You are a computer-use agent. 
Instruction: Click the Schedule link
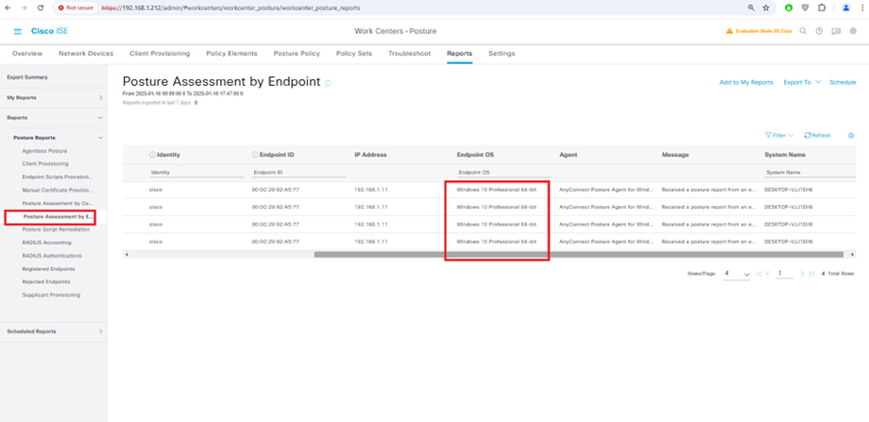(x=843, y=82)
